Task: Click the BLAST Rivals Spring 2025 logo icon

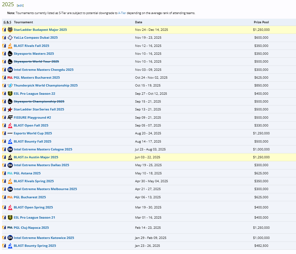Action: pyautogui.click(x=10, y=181)
